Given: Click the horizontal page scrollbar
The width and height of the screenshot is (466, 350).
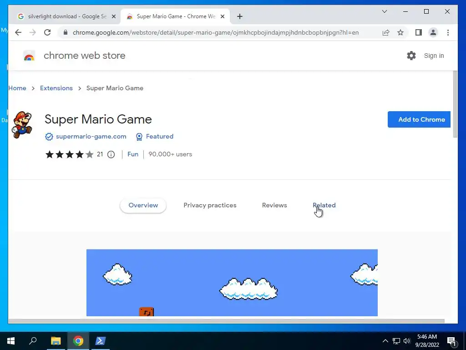Looking at the screenshot, I should pos(226,321).
